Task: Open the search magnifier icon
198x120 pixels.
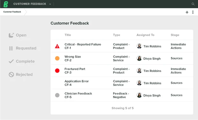Action: pyautogui.click(x=193, y=4)
